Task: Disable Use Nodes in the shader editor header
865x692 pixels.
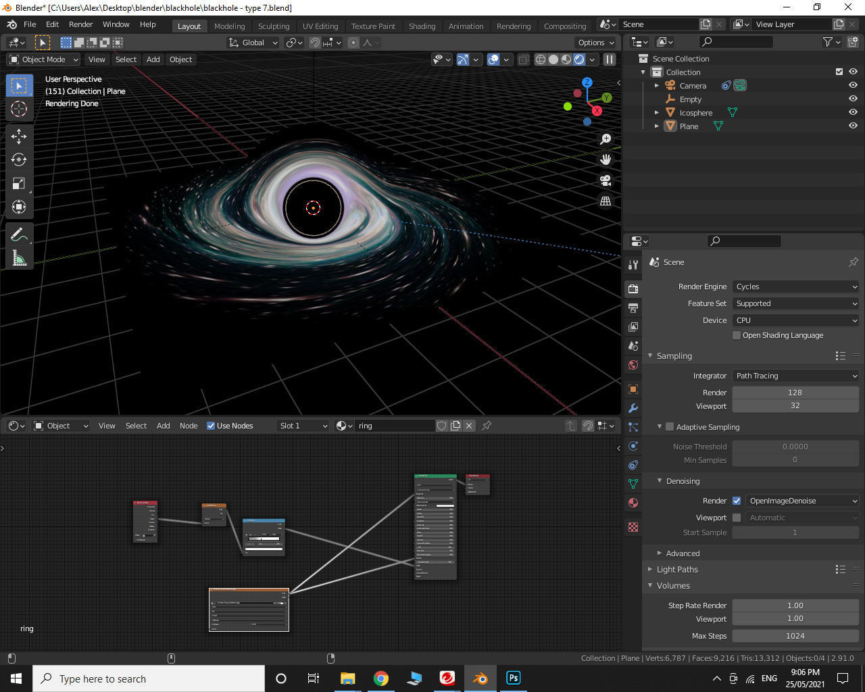Action: [x=212, y=426]
